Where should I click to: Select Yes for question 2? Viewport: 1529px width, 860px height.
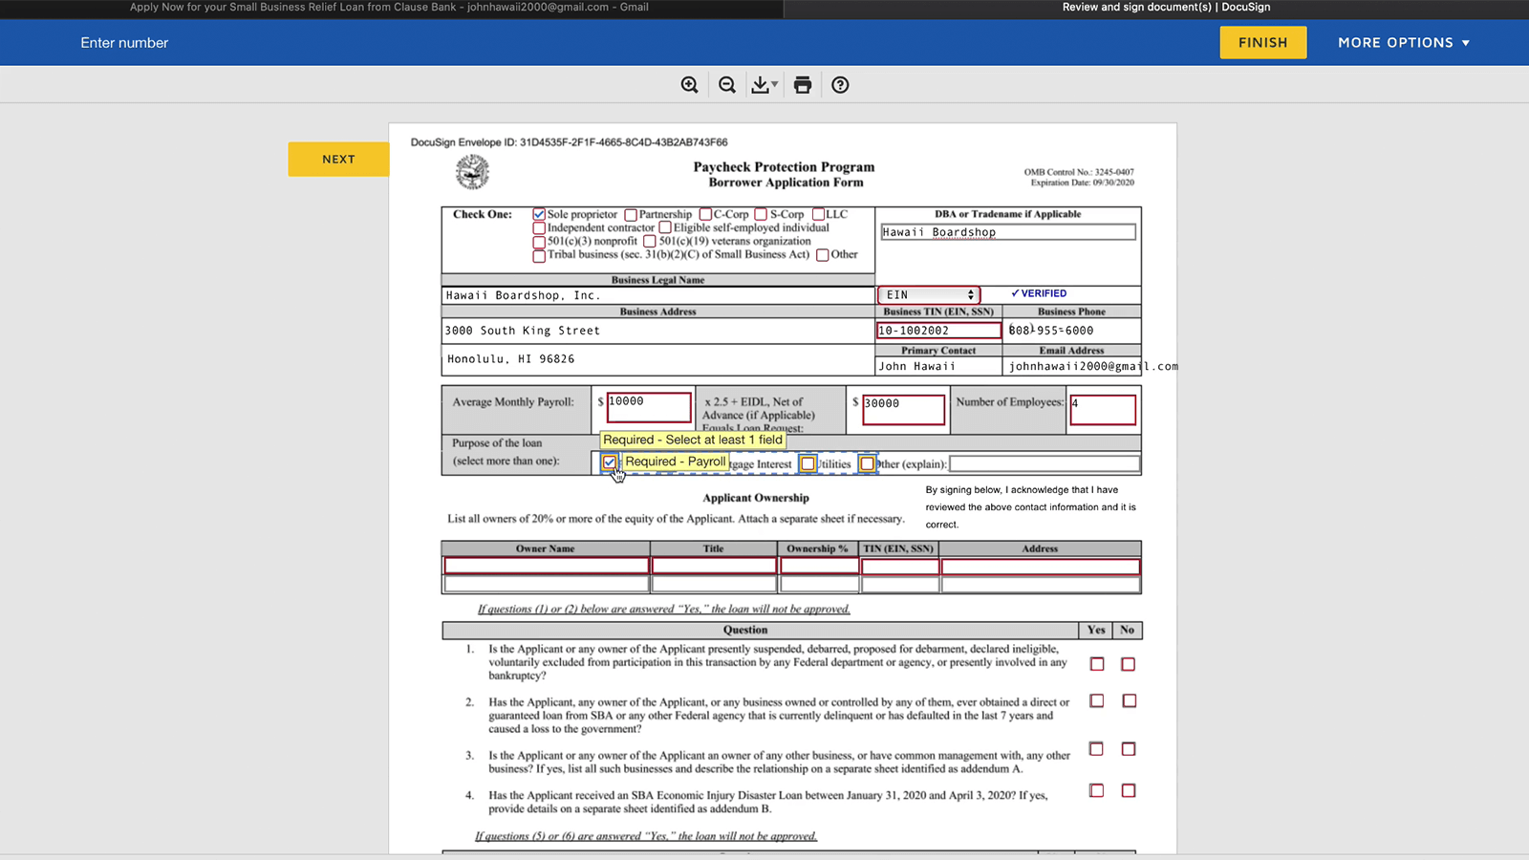(x=1097, y=701)
